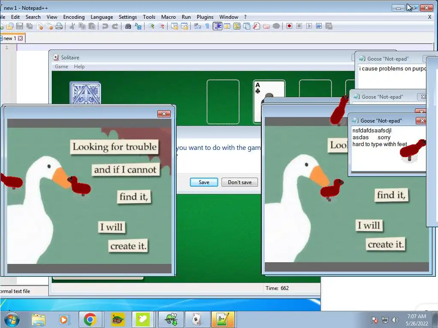Click the Function List icon in toolbar
Viewport: 438px width, 328px height.
(257, 26)
